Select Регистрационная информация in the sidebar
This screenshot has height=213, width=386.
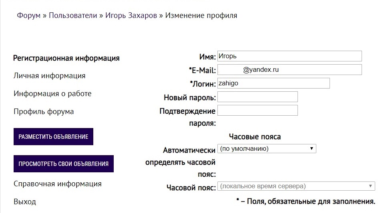(66, 58)
